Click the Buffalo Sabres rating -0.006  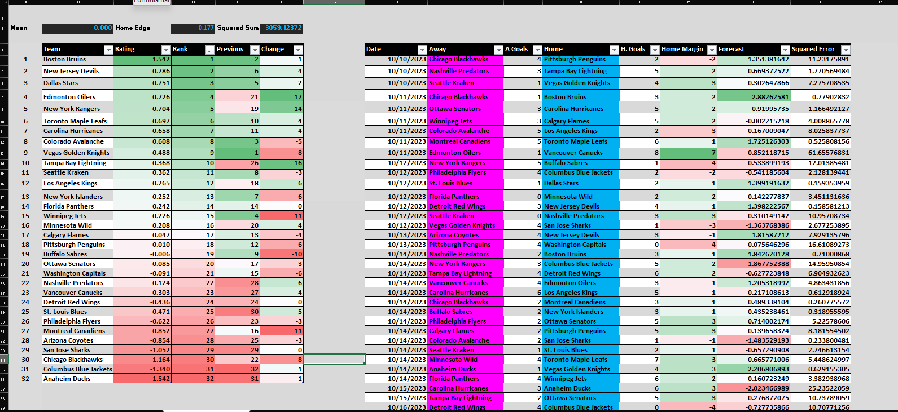142,254
